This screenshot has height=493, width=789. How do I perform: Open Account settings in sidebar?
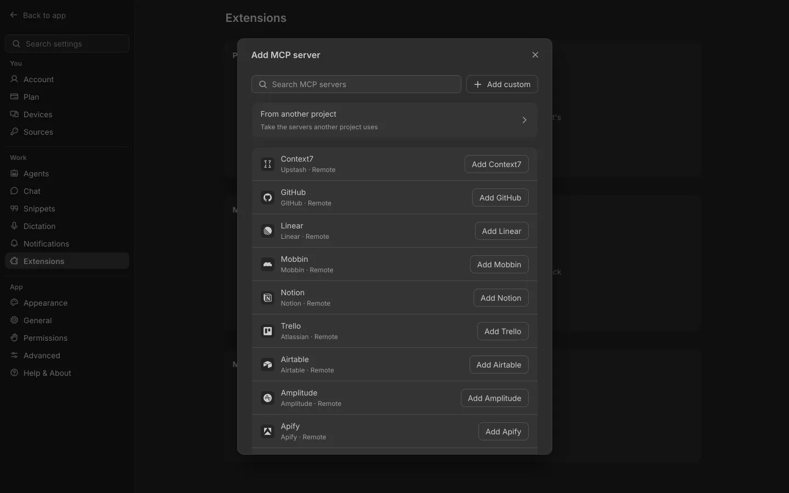click(x=67, y=79)
